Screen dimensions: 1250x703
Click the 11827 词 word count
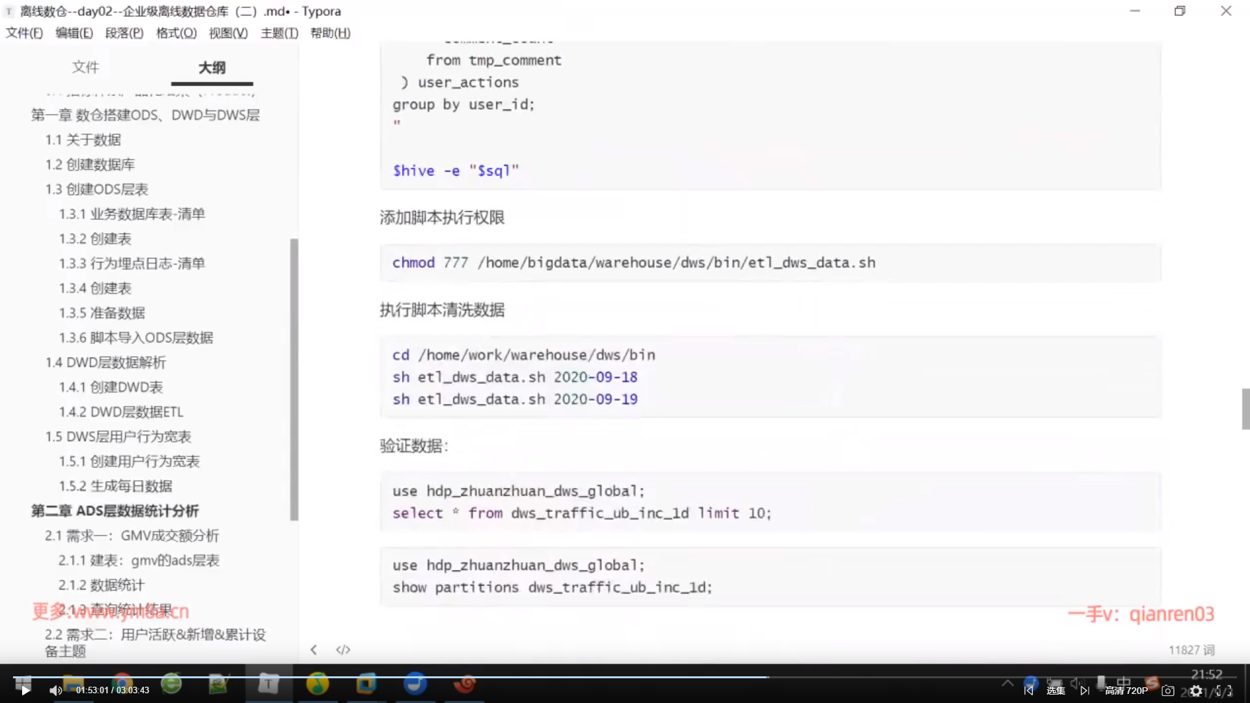point(1191,650)
